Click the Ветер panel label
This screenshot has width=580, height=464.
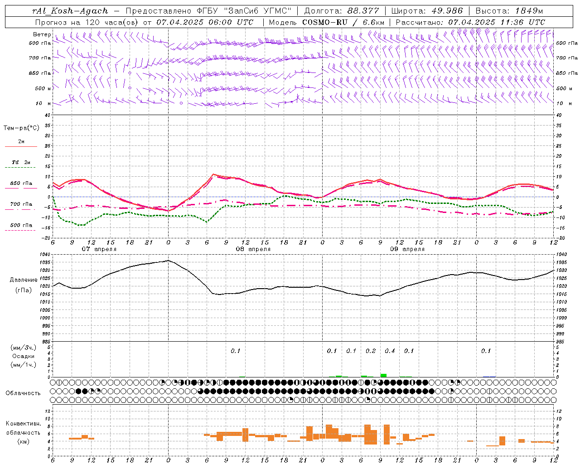42,34
